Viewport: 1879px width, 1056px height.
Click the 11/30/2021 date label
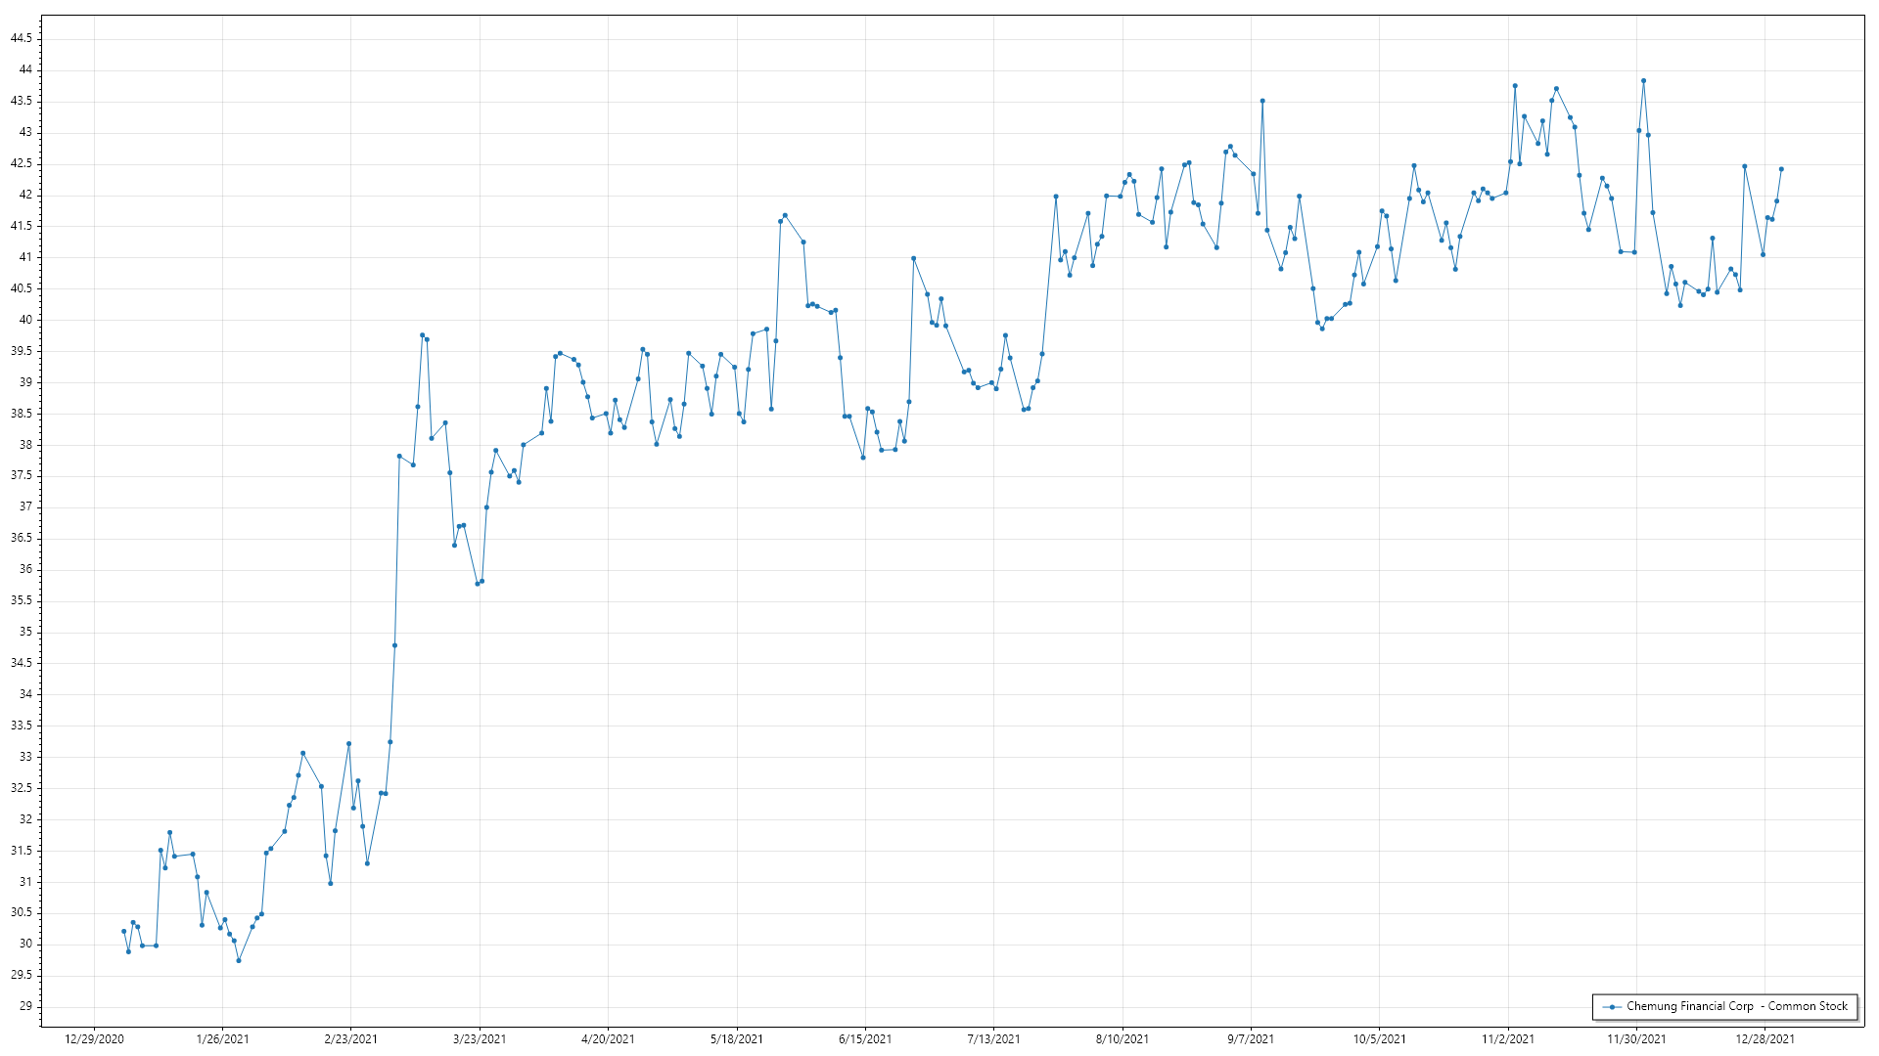click(1636, 1038)
